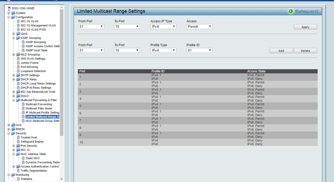Viewport: 334px width, 182px height.
Task: Open the Loopback Detection page
Action: pos(33,71)
